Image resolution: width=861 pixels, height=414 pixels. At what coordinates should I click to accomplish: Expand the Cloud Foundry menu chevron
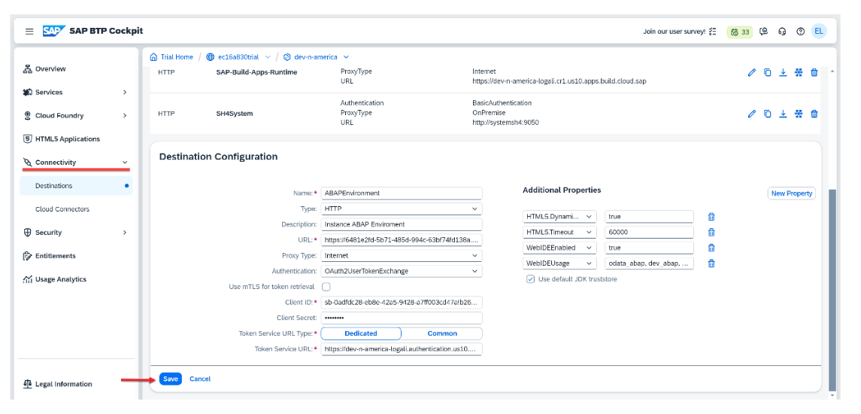pyautogui.click(x=125, y=115)
